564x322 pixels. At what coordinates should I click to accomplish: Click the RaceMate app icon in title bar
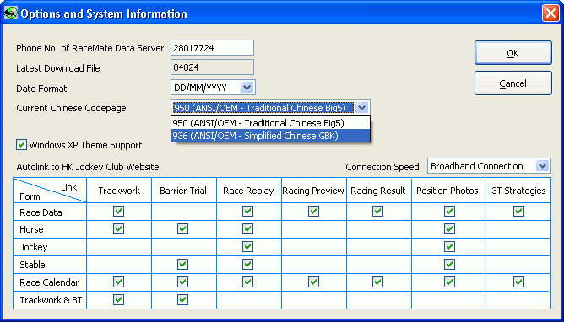(11, 13)
